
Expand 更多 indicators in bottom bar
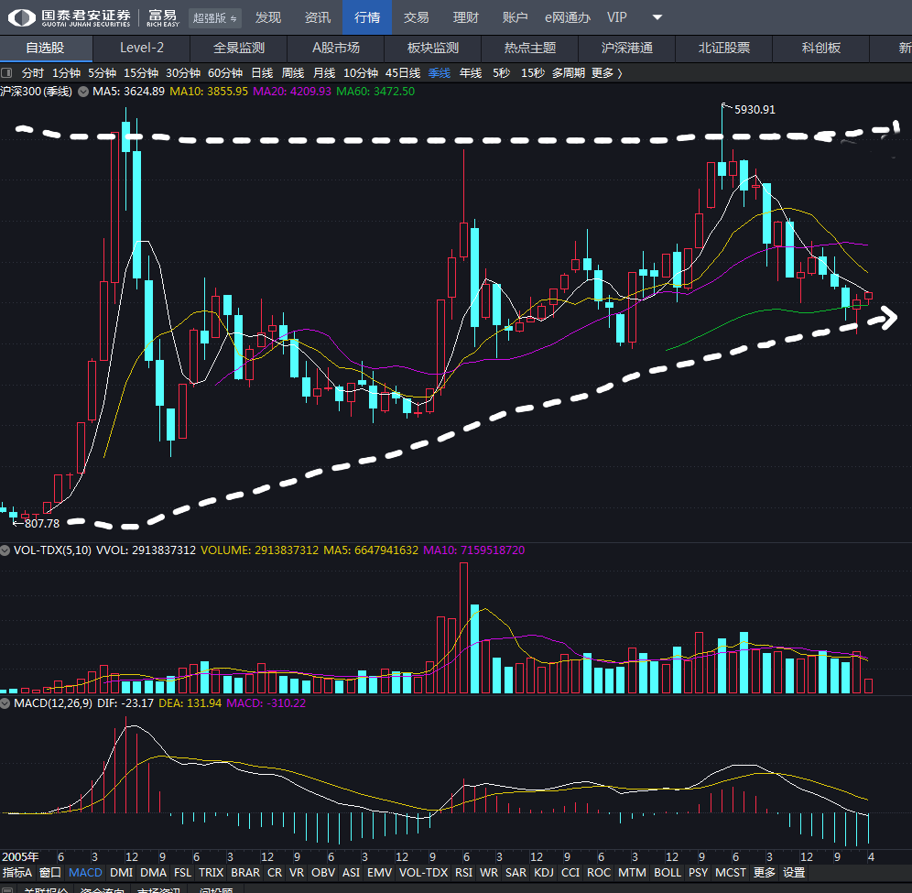coord(764,873)
